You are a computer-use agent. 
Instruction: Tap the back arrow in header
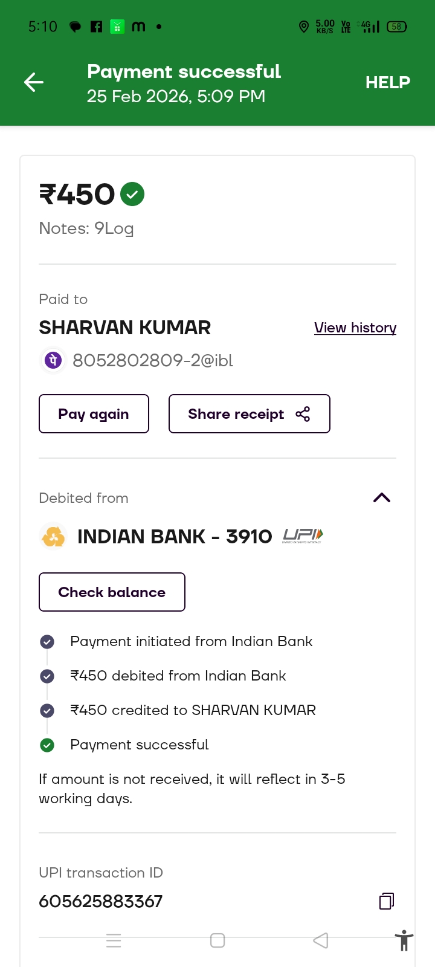(x=34, y=82)
